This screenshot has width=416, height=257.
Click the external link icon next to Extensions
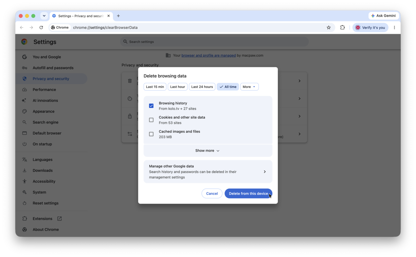point(60,219)
